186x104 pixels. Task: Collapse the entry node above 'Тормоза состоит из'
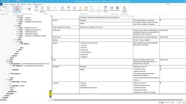[x=14, y=26]
